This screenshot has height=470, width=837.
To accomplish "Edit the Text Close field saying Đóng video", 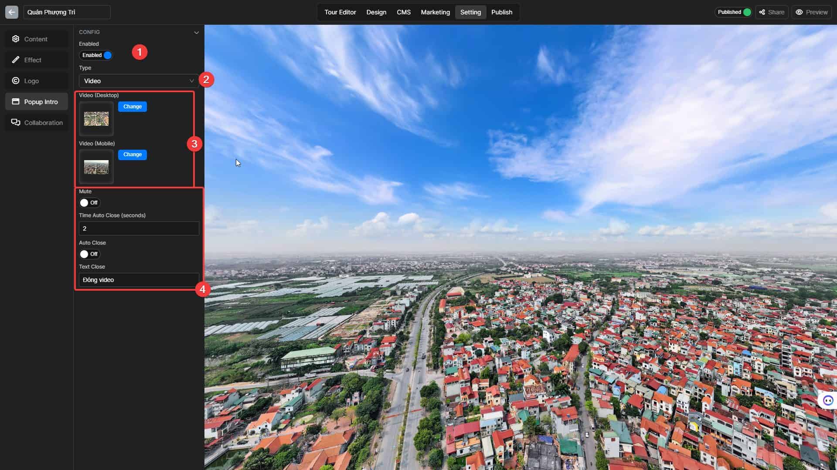I will click(138, 280).
